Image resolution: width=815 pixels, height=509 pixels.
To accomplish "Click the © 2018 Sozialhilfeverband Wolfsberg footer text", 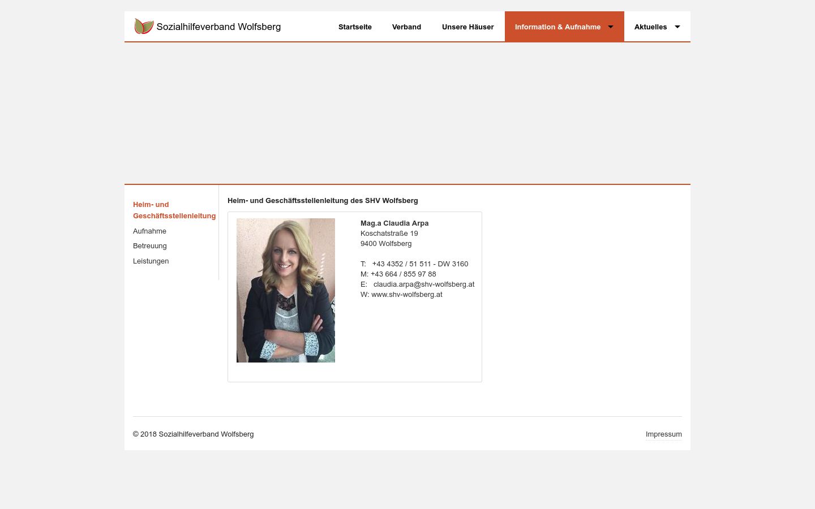I will point(193,434).
